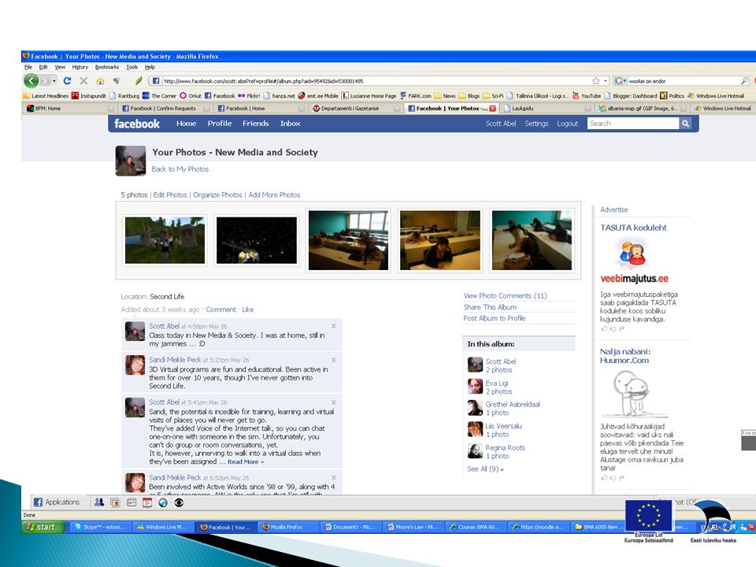Go to the Firefox Home page icon
The height and width of the screenshot is (567, 756).
pos(100,80)
